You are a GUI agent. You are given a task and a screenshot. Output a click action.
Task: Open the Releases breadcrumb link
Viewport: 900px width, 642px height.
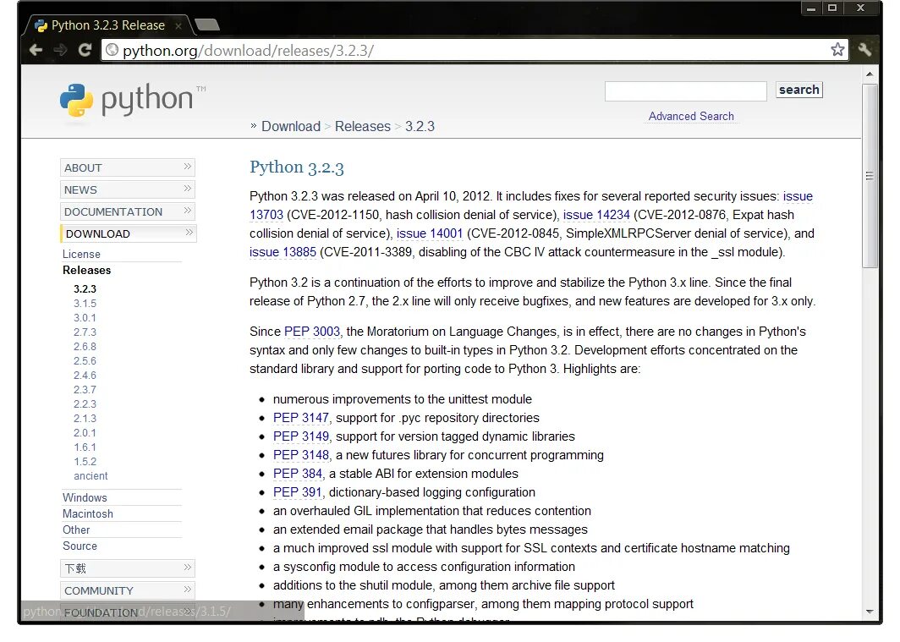[363, 127]
